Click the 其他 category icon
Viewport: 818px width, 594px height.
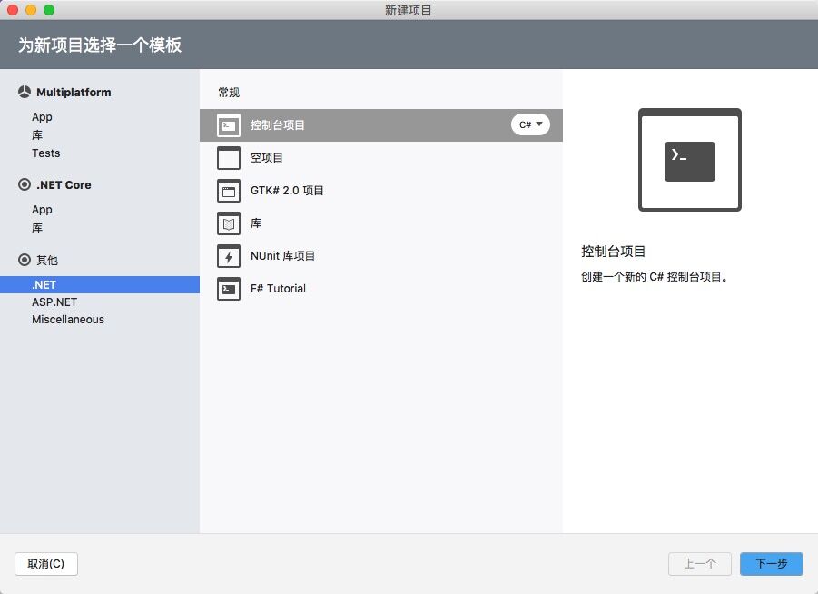click(24, 260)
